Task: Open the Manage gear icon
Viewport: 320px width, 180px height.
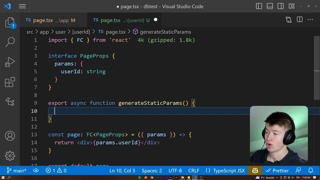Action: pos(10,155)
